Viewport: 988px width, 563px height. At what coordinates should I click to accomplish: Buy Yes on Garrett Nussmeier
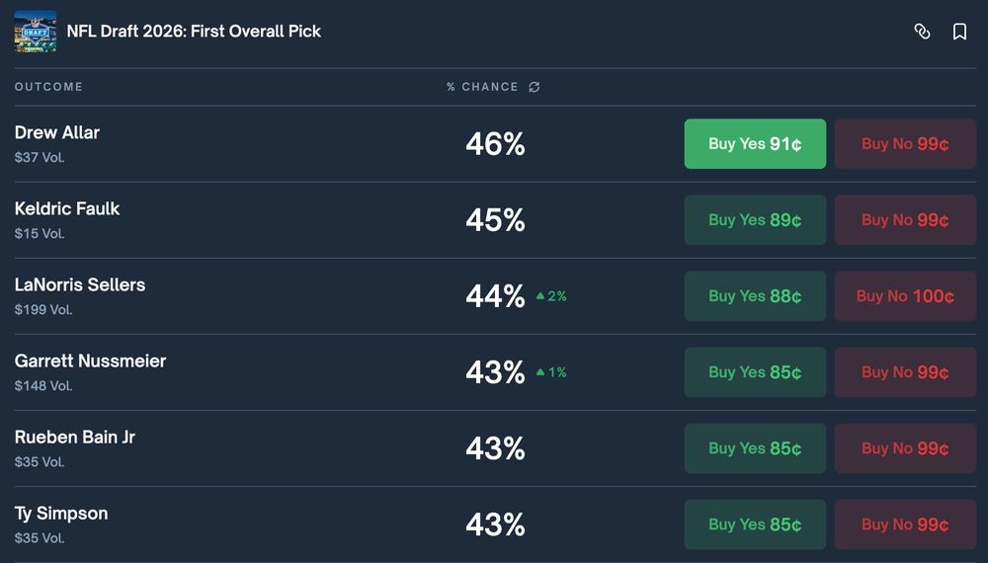[755, 372]
